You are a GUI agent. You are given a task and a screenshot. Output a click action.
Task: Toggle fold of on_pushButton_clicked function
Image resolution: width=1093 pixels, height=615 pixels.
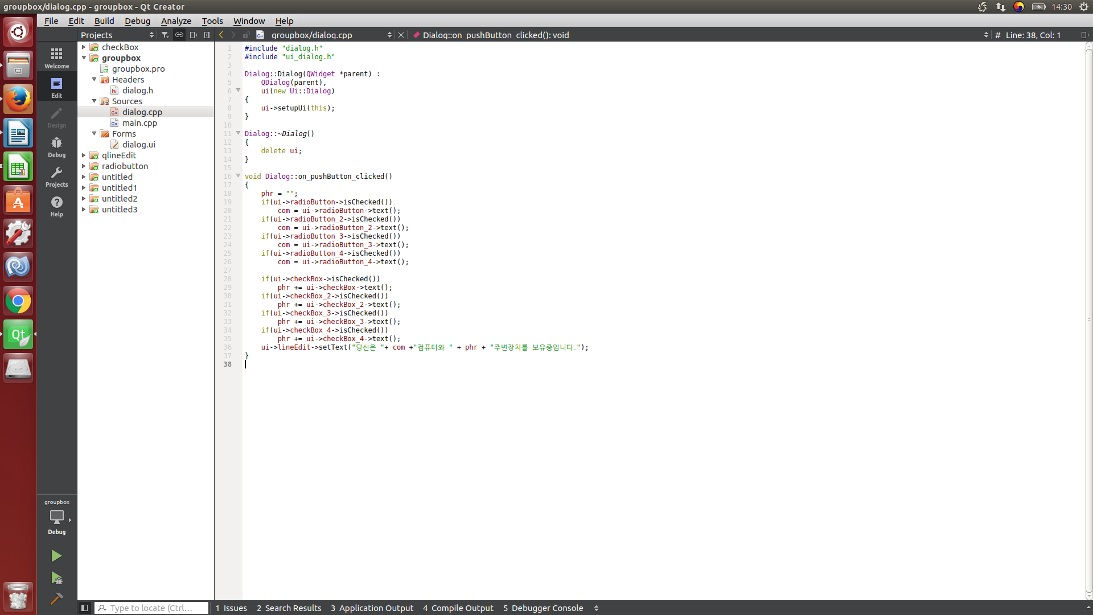coord(238,176)
